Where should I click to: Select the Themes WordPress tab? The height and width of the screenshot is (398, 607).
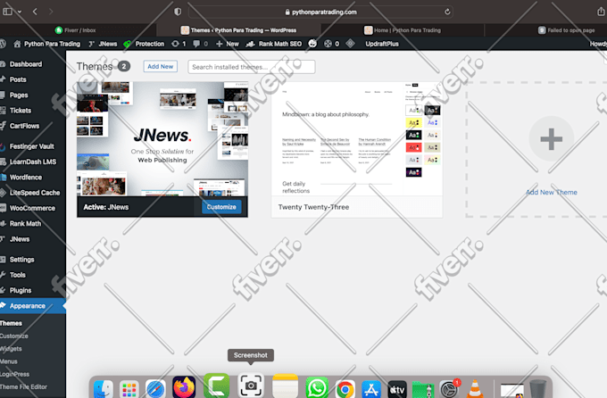[239, 30]
